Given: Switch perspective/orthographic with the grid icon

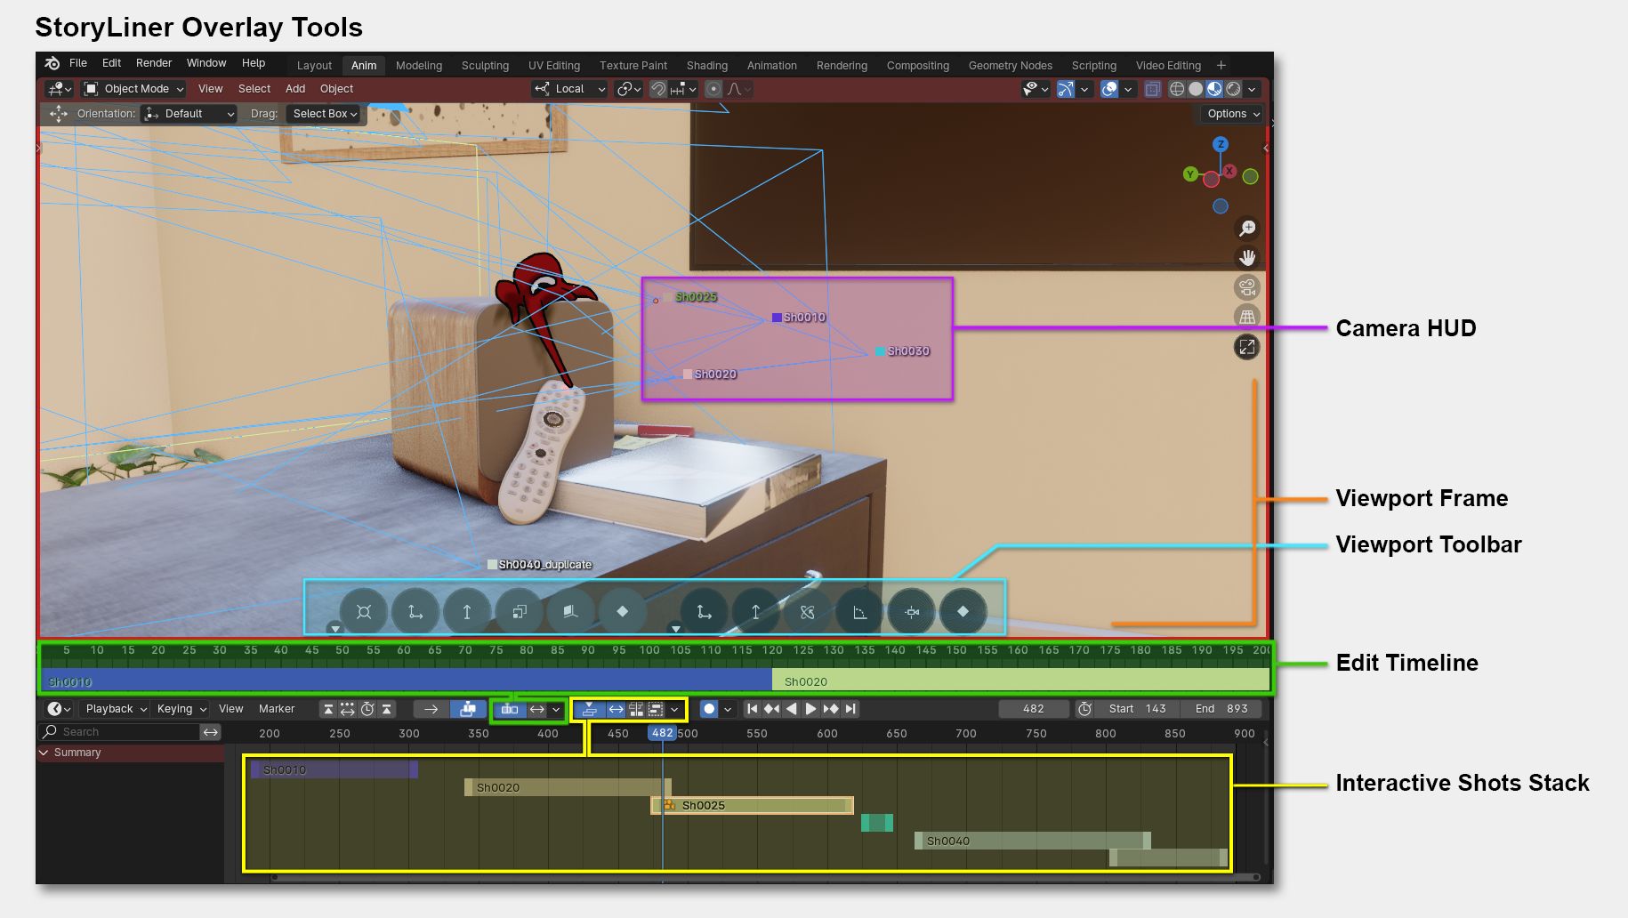Looking at the screenshot, I should pos(1247,317).
